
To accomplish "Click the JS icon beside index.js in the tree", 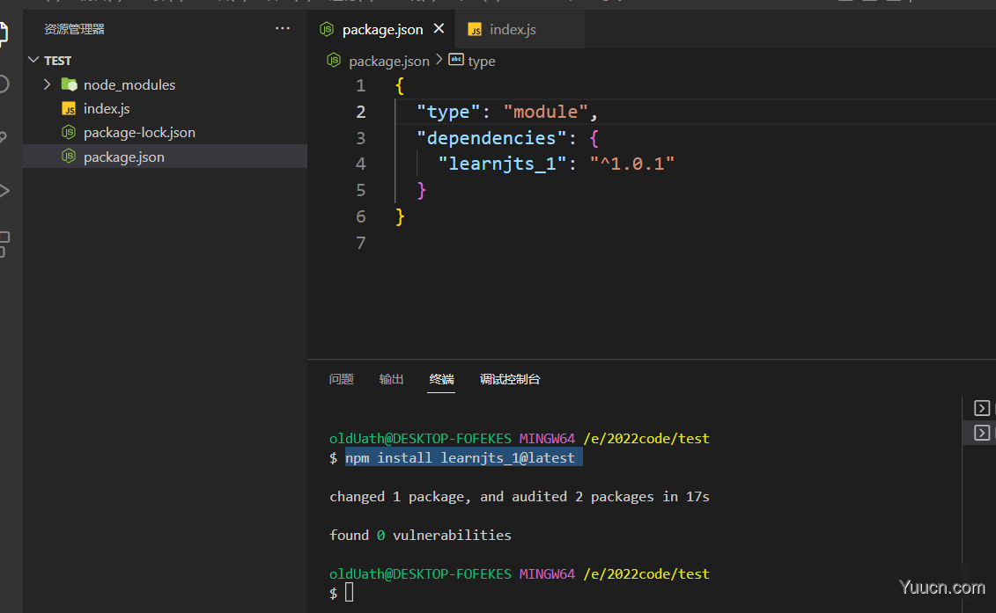I will pos(69,109).
